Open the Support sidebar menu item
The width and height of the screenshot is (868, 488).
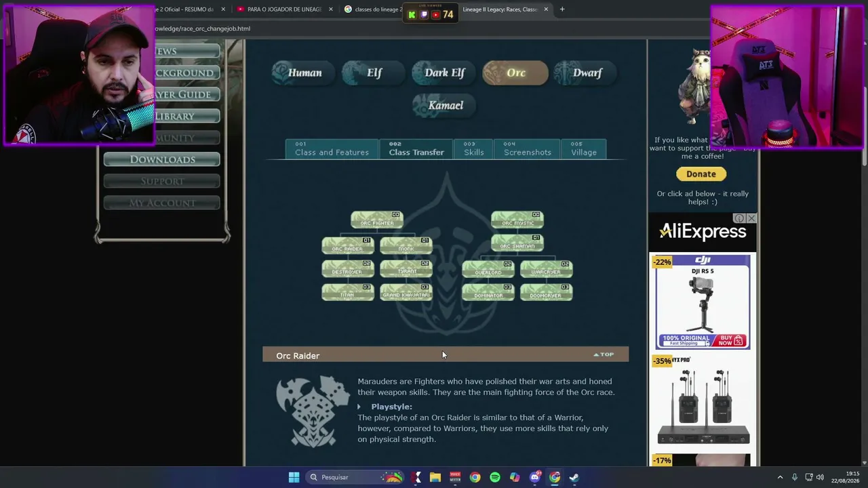pyautogui.click(x=162, y=181)
